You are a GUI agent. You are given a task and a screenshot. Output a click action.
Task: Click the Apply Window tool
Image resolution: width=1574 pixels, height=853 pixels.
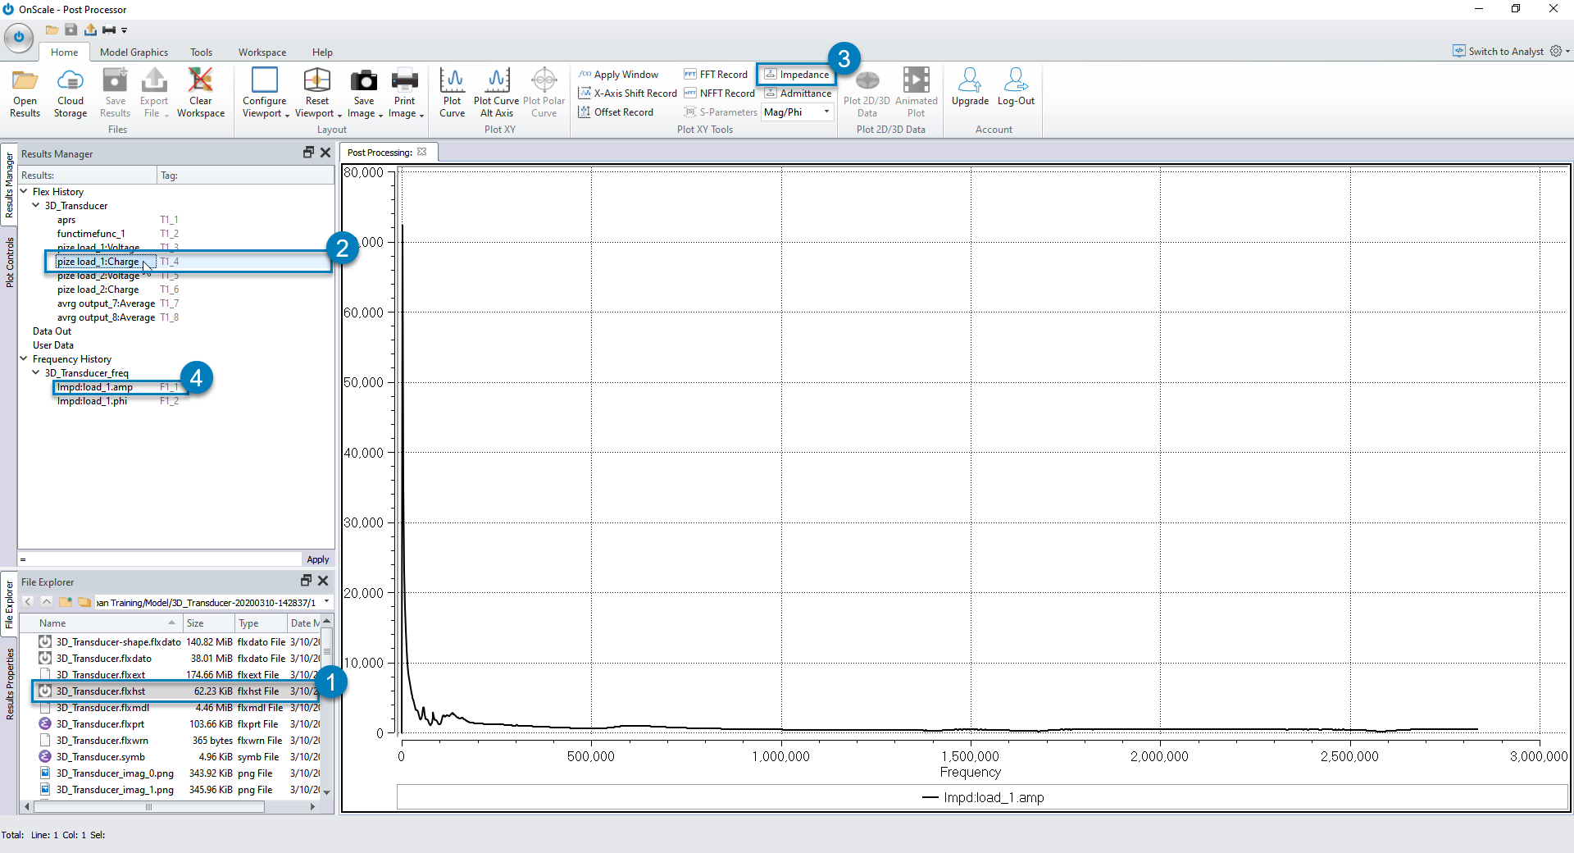pyautogui.click(x=618, y=75)
